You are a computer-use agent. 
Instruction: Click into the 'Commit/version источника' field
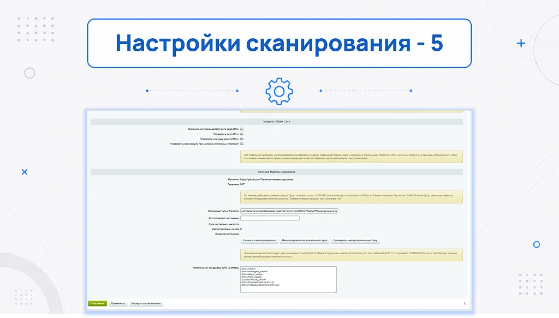270,218
